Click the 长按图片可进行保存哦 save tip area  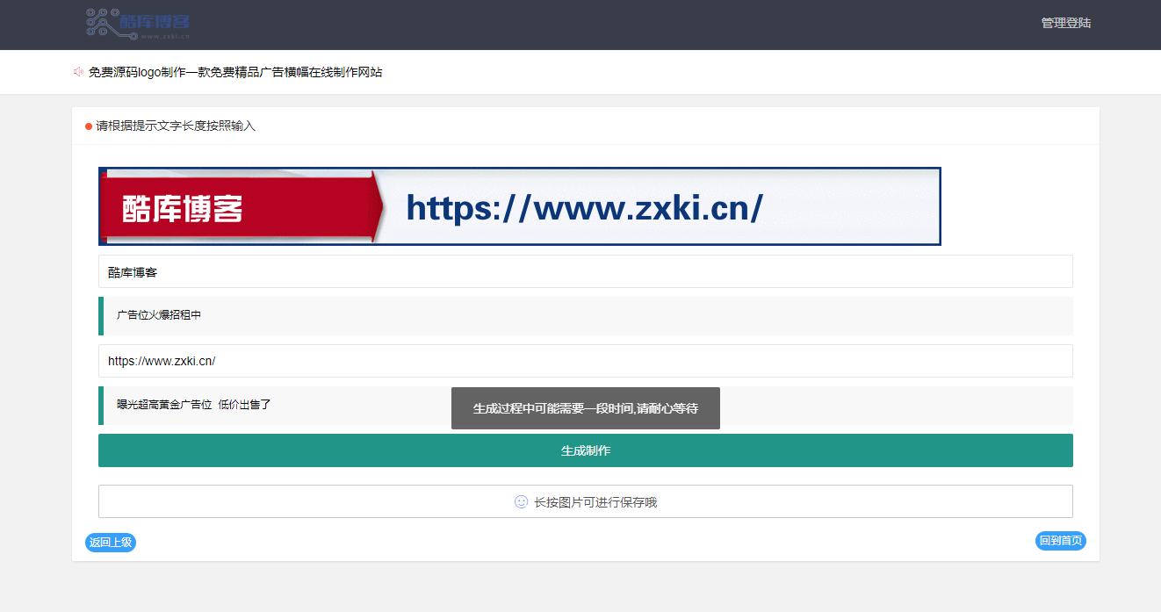point(585,501)
